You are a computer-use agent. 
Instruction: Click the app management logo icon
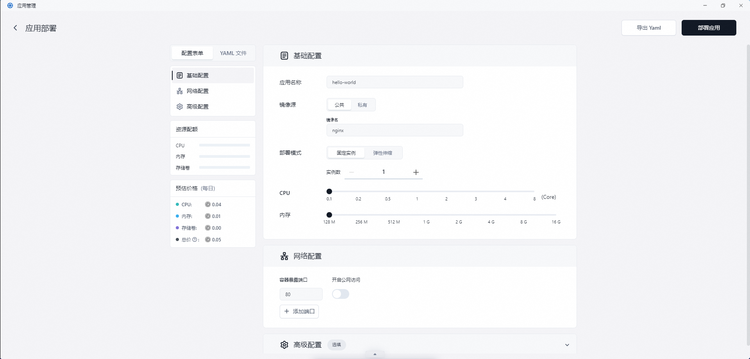pyautogui.click(x=10, y=5)
